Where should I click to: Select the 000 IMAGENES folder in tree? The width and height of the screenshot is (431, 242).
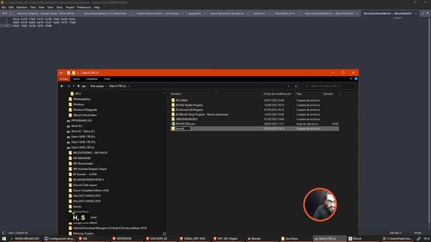[x=81, y=158]
